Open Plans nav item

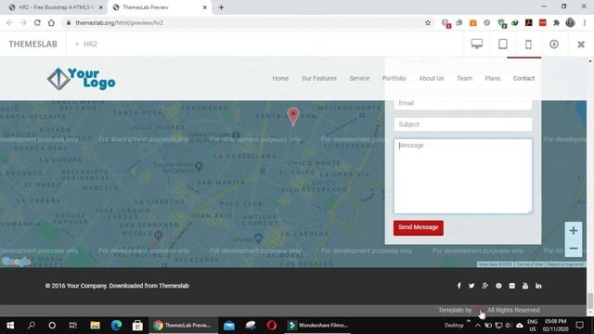[x=493, y=78]
